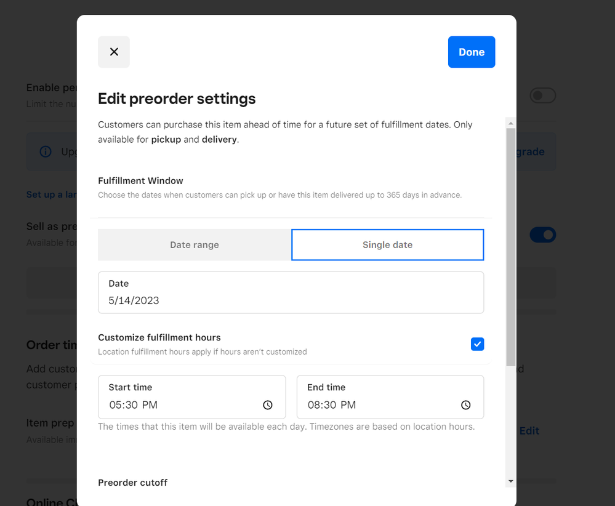
Task: Click the hour value in Start time
Action: [116, 405]
